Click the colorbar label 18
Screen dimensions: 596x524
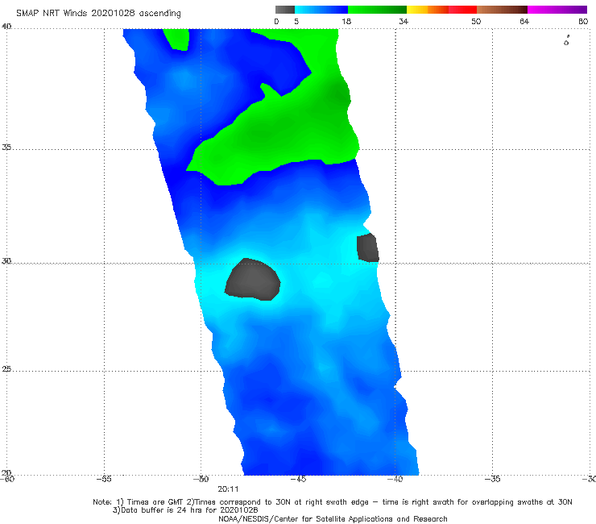click(x=346, y=21)
